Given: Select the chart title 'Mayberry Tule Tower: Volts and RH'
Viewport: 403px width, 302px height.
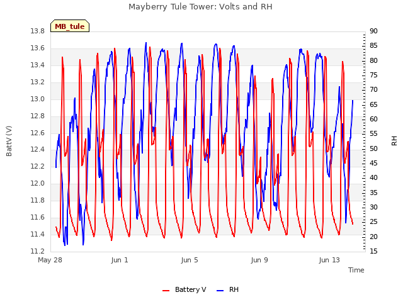Looking at the screenshot, I should (200, 6).
